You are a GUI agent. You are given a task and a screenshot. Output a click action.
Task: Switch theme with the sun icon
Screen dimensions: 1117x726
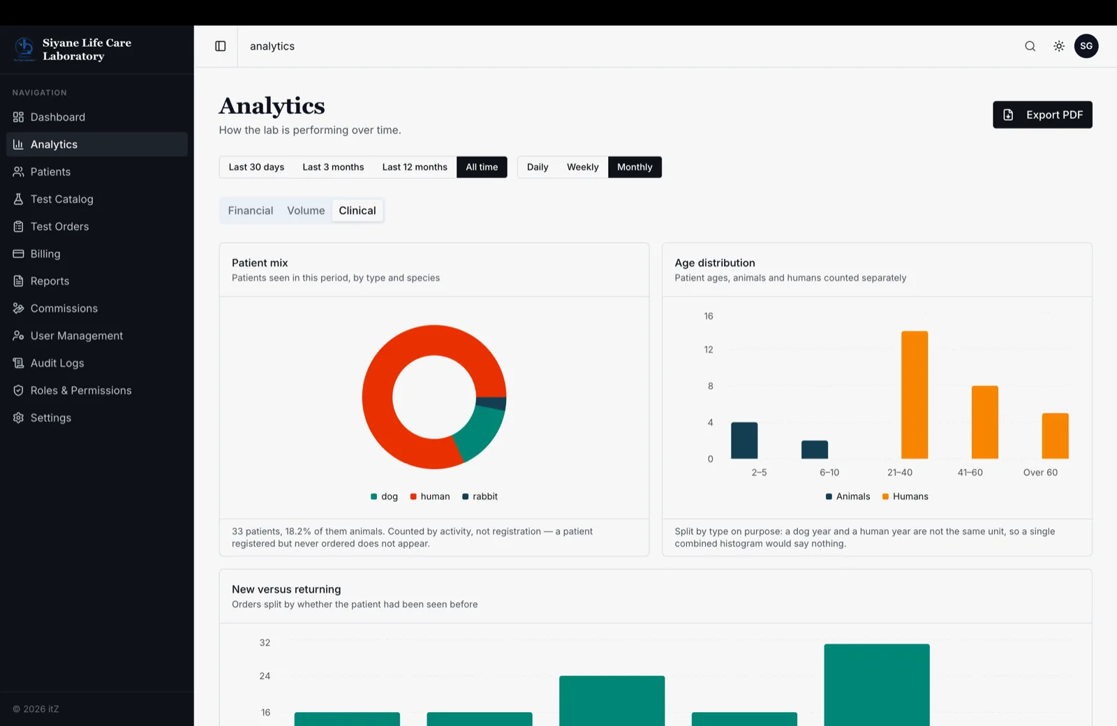1059,46
